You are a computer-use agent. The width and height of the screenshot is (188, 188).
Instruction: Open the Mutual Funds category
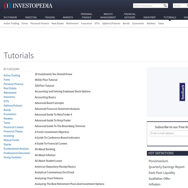coord(11,140)
